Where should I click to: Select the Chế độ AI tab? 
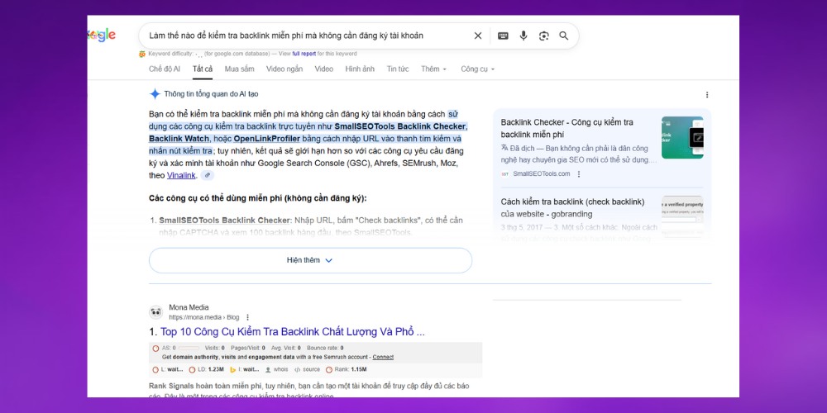tap(165, 69)
